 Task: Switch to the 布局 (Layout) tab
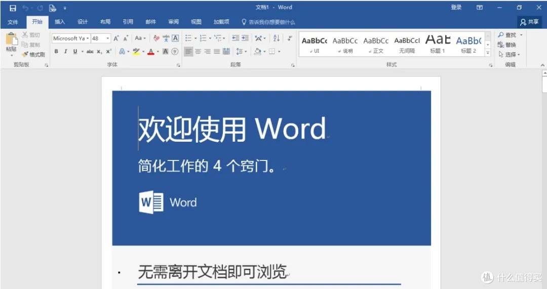click(x=105, y=22)
